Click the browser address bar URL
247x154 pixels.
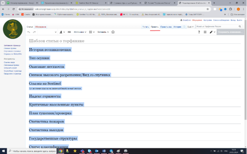(x=72, y=9)
